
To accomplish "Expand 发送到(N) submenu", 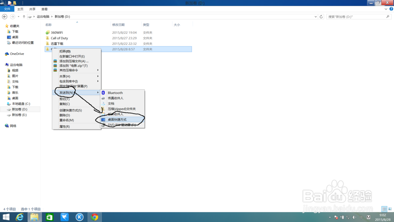I will point(77,93).
